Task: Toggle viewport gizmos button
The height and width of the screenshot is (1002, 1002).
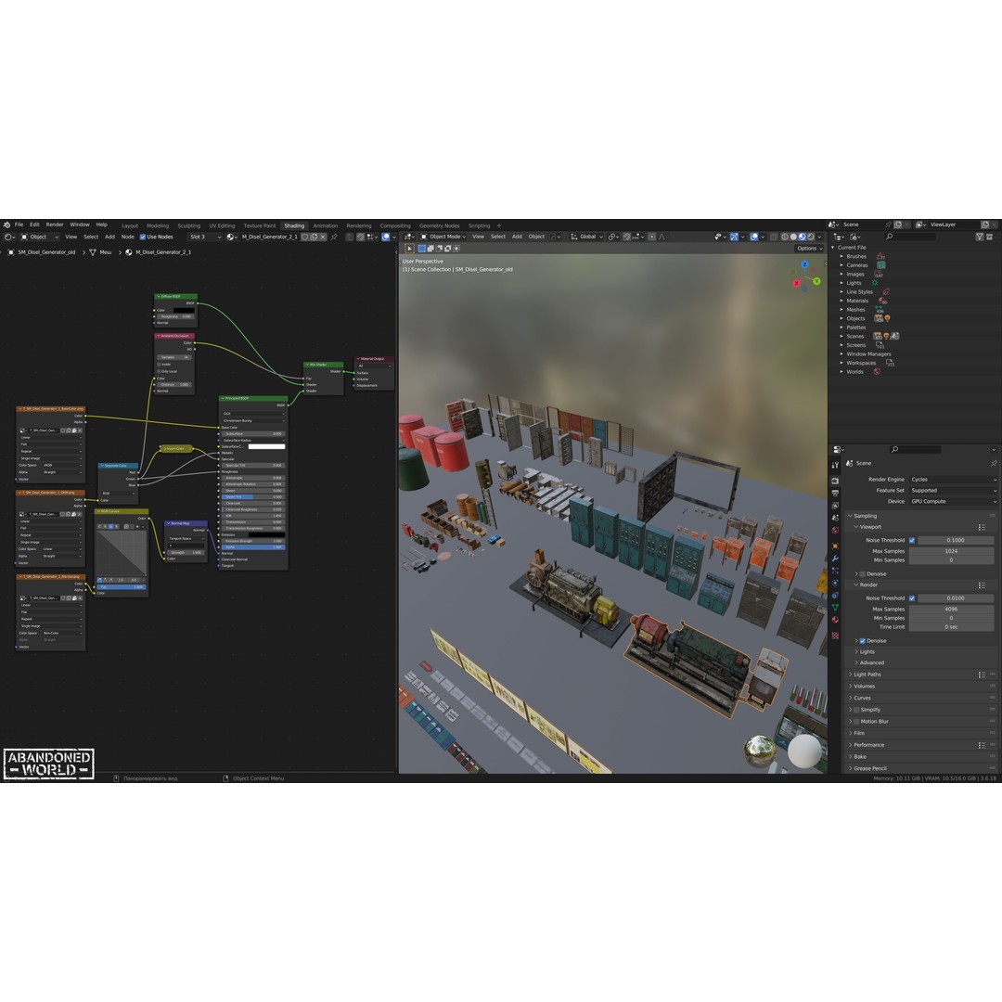Action: pyautogui.click(x=734, y=237)
